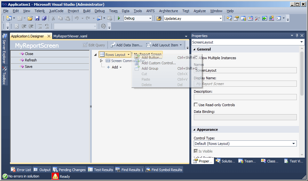The image size is (308, 181).
Task: Click the Edit Query button
Action: [94, 45]
